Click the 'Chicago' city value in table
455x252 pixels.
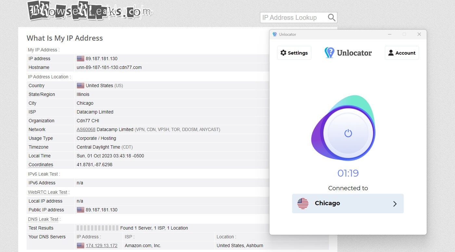[85, 103]
